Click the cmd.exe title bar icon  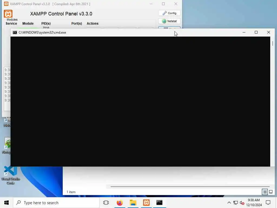coord(15,32)
